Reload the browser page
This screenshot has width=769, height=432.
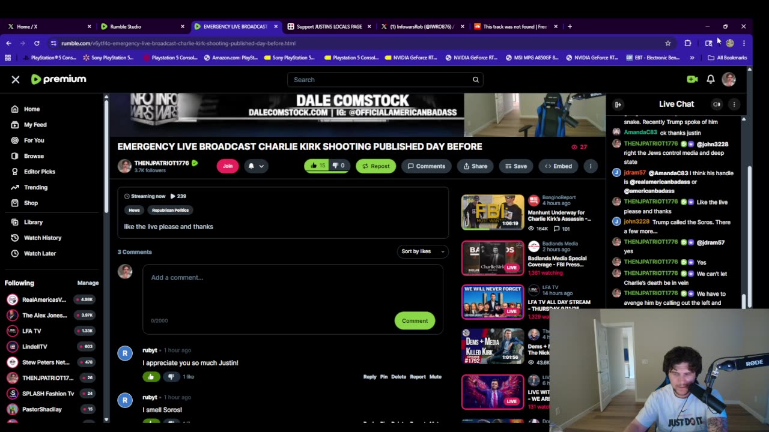point(37,43)
